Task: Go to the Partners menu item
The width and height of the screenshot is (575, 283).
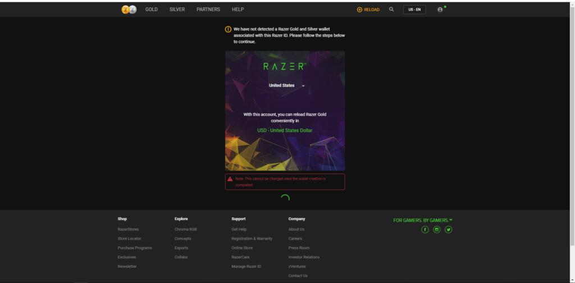Action: (x=208, y=10)
